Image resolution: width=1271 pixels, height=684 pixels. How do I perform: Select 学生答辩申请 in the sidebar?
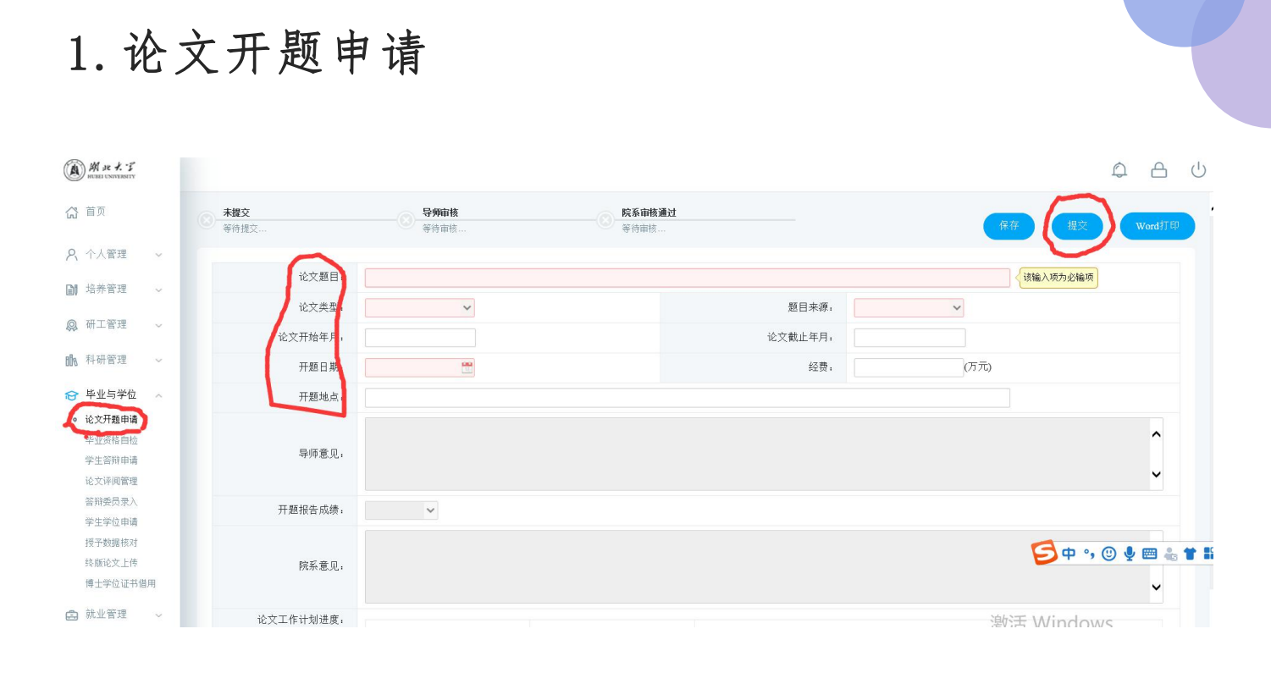coord(111,461)
